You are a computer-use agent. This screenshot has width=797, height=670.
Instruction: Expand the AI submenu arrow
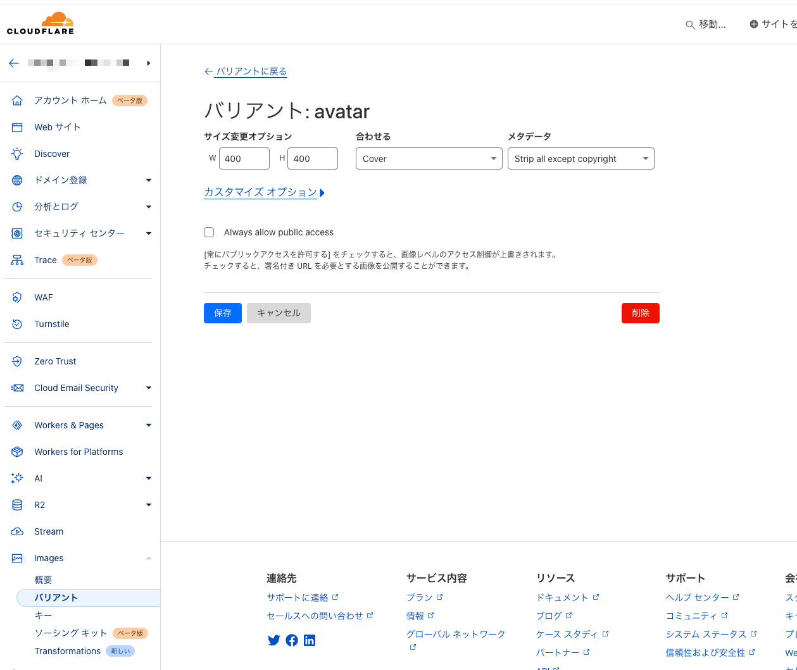pyautogui.click(x=149, y=478)
